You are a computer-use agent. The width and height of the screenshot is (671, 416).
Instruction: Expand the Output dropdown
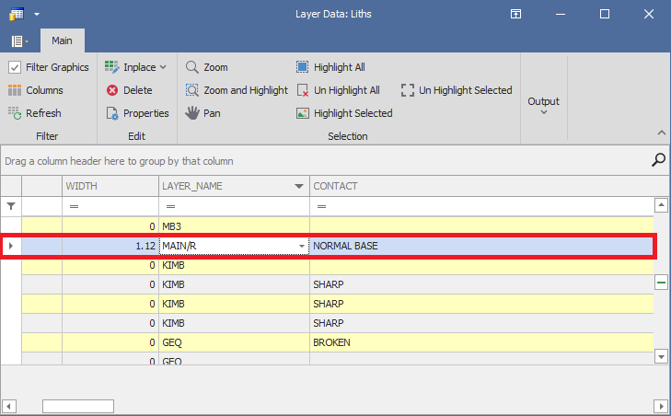[543, 106]
